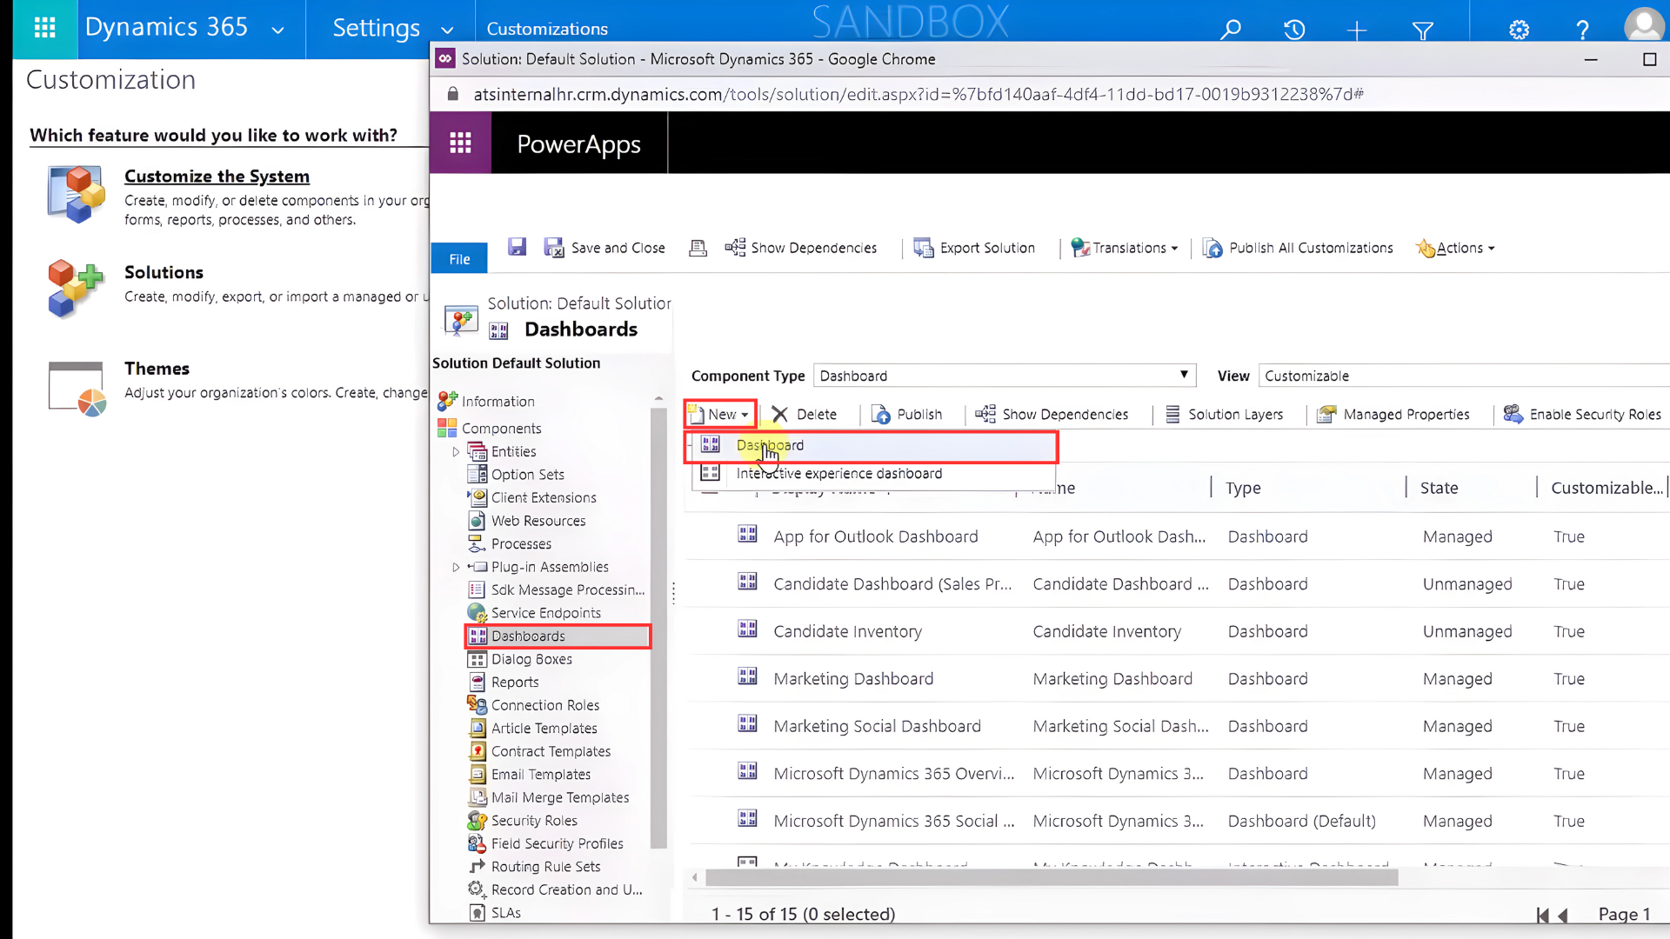Open Solutions in Customization page
Viewport: 1670px width, 939px height.
(x=164, y=272)
